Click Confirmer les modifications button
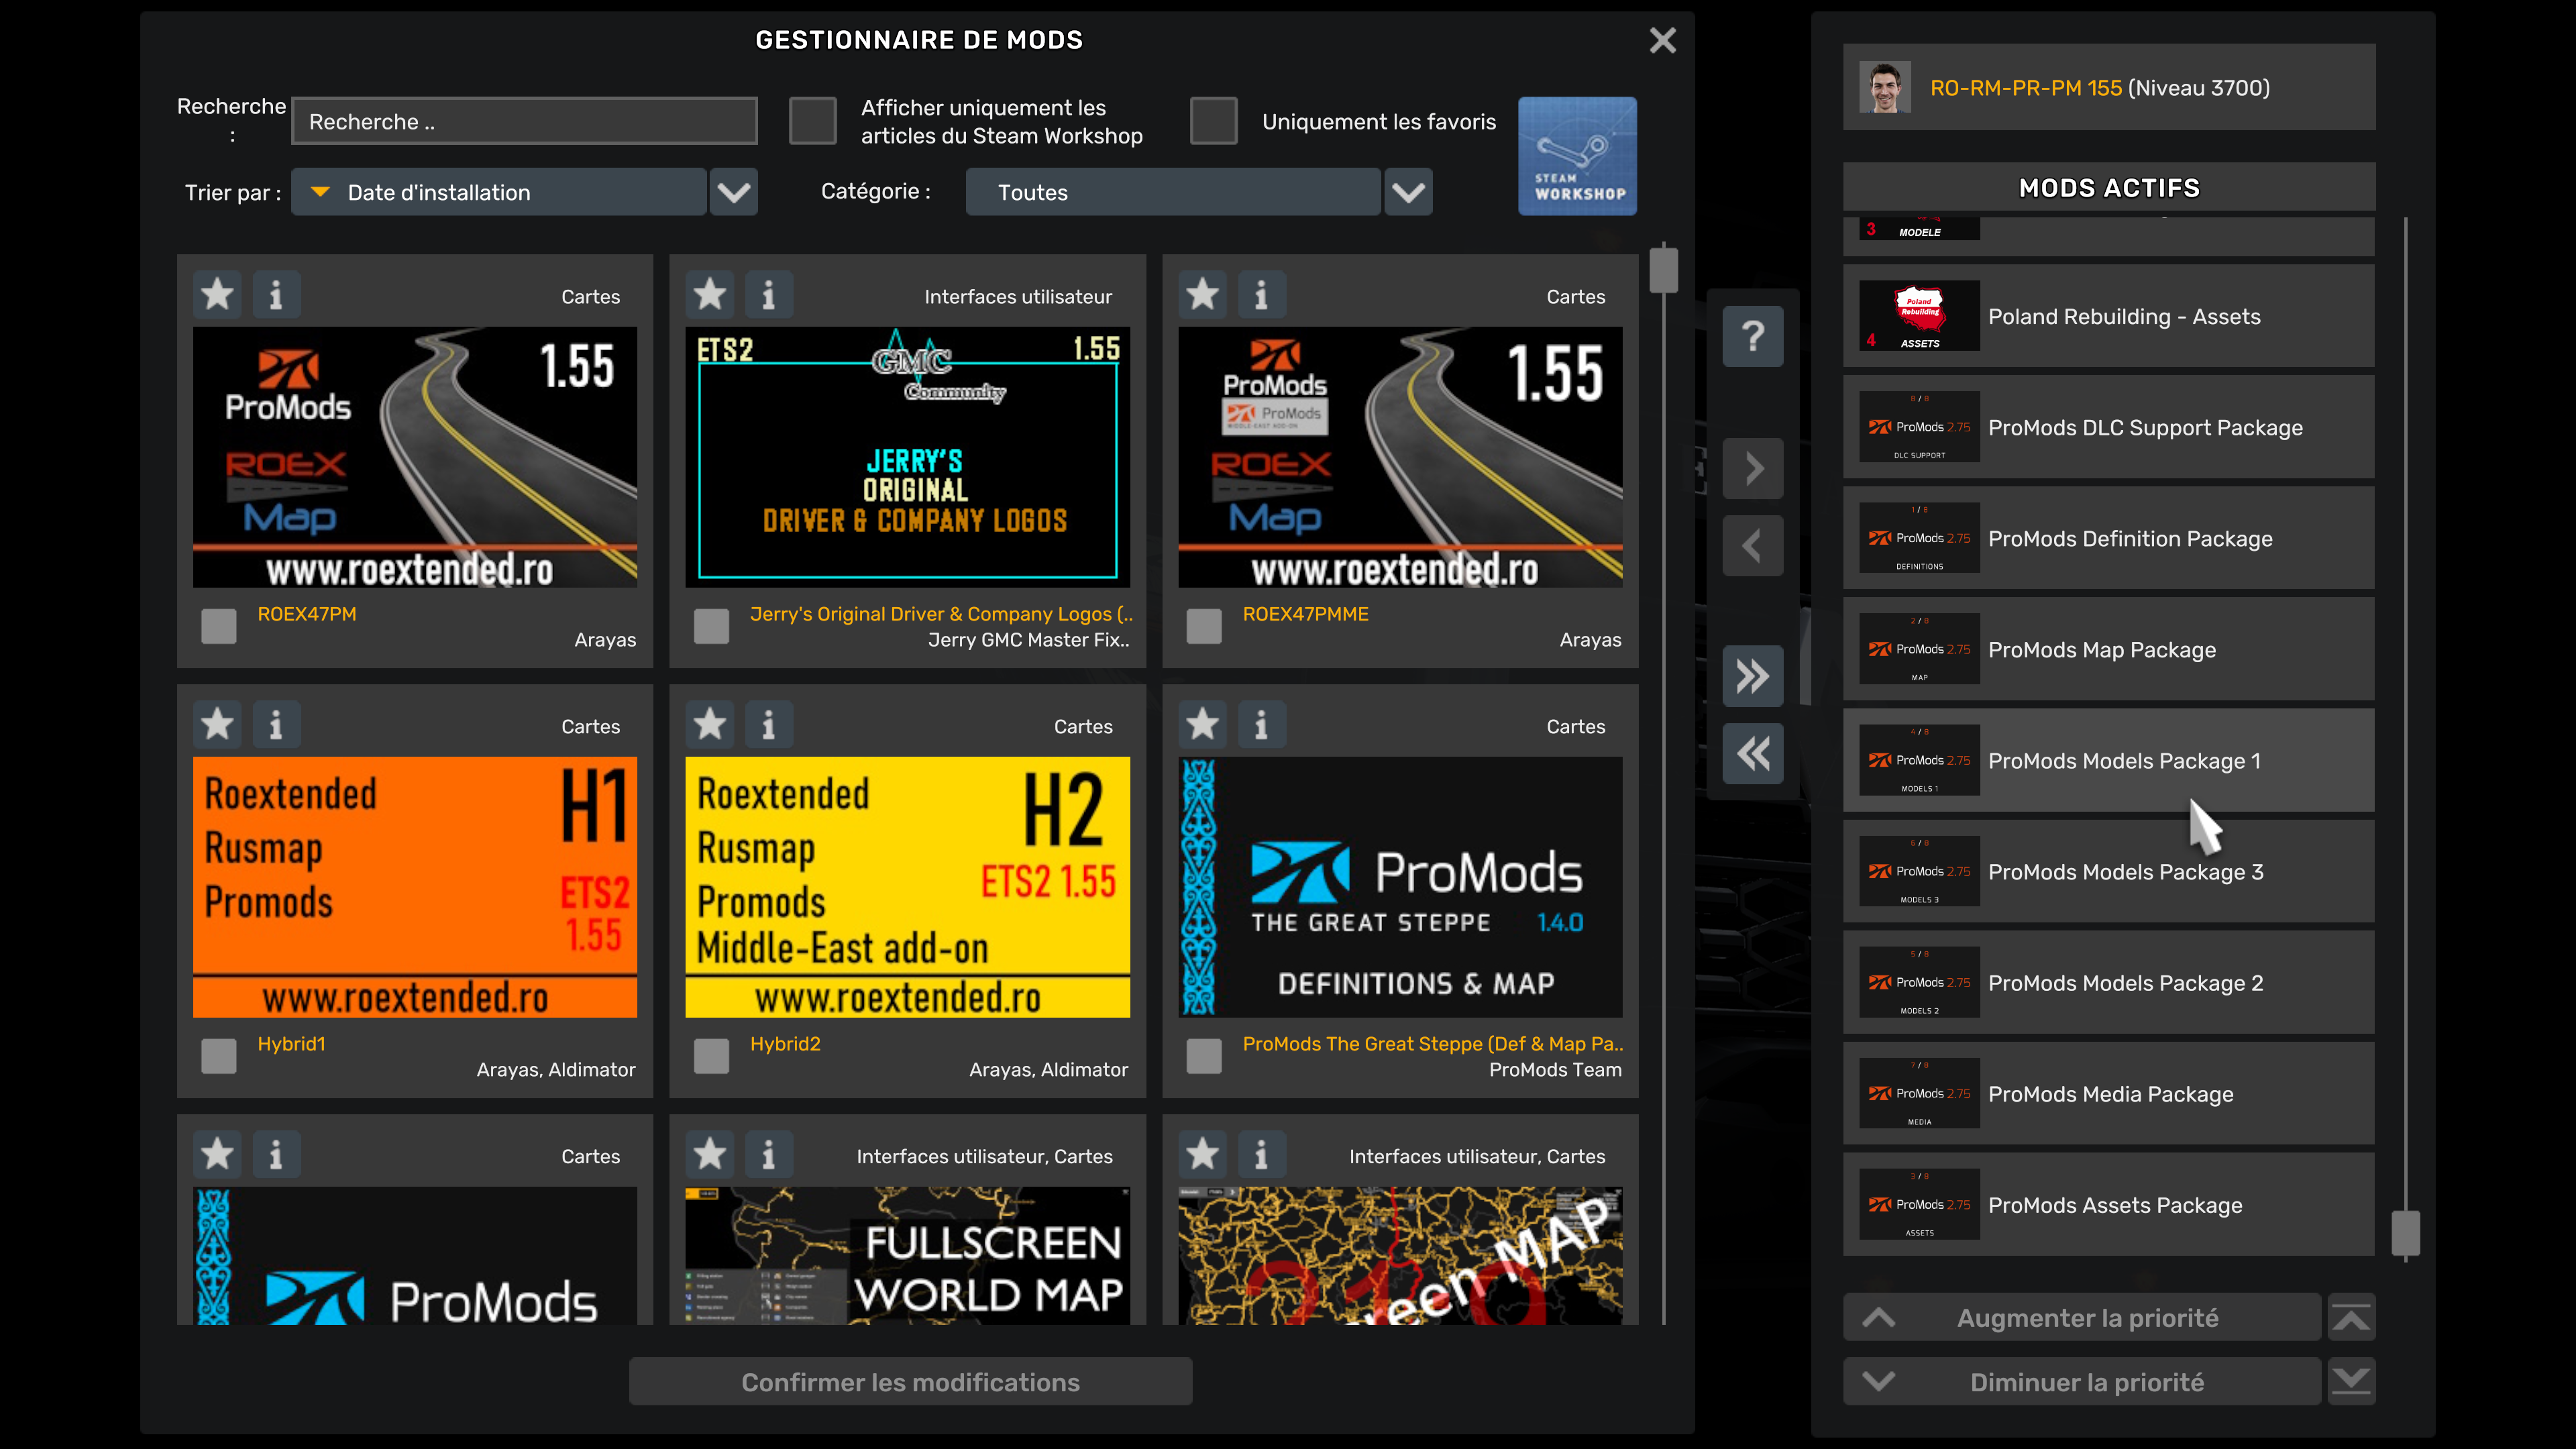2576x1449 pixels. coord(910,1382)
